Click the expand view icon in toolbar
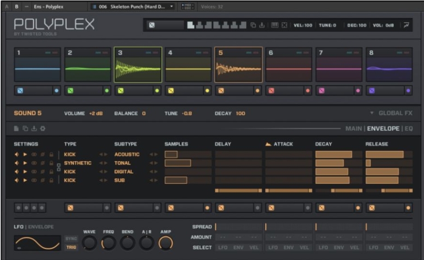Viewport: 424px width, 260px height. [284, 25]
